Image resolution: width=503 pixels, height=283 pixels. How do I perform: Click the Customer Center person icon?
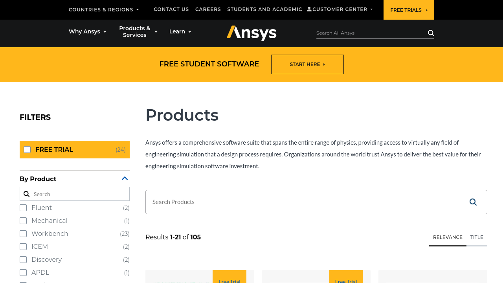pyautogui.click(x=309, y=9)
